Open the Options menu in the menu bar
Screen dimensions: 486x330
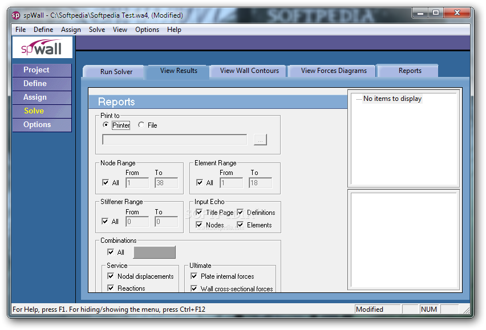(147, 30)
